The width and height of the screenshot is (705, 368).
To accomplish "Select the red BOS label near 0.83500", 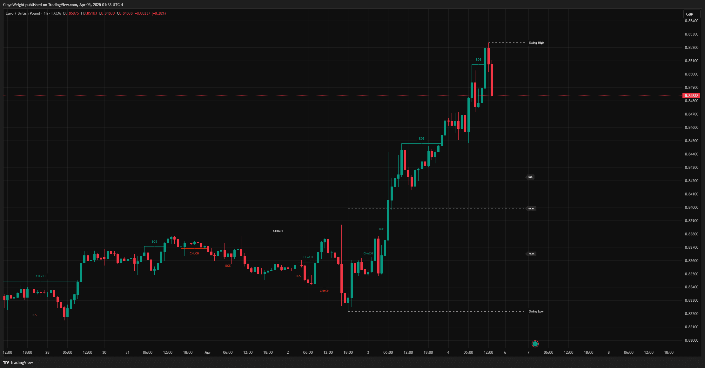I will pos(298,276).
